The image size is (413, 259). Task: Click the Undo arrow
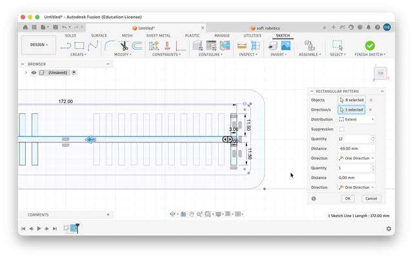pos(65,27)
